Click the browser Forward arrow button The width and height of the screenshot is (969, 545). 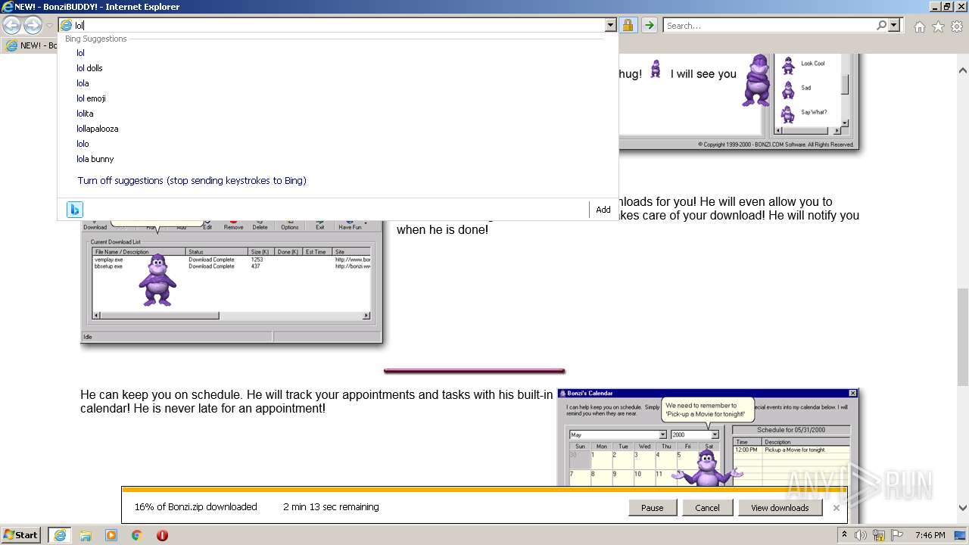tap(33, 25)
